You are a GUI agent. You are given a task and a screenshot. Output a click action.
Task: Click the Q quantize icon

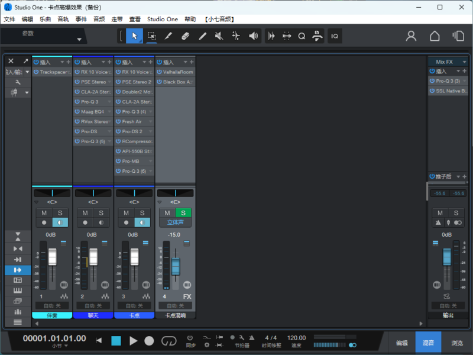[302, 36]
